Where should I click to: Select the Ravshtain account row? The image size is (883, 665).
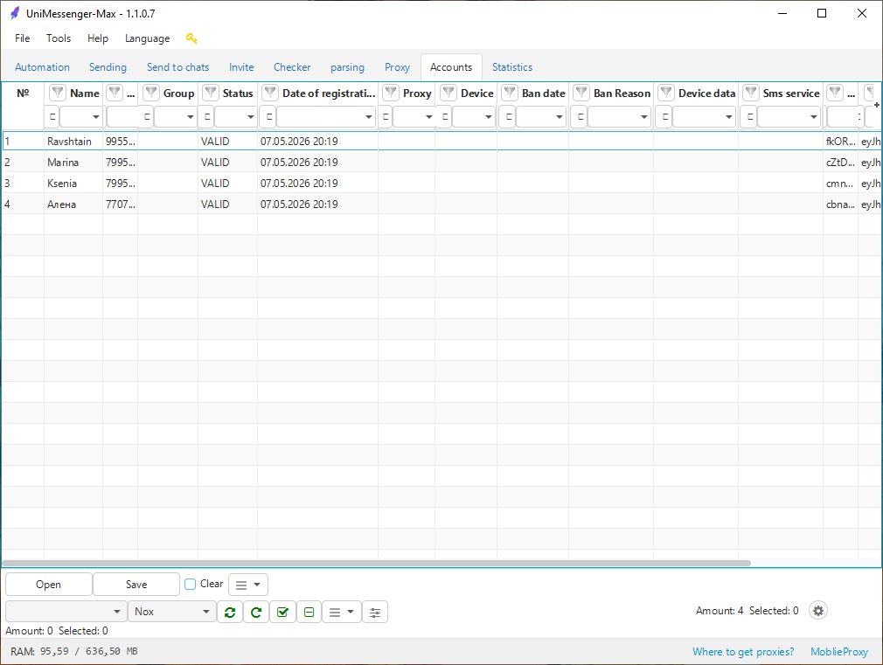point(441,141)
